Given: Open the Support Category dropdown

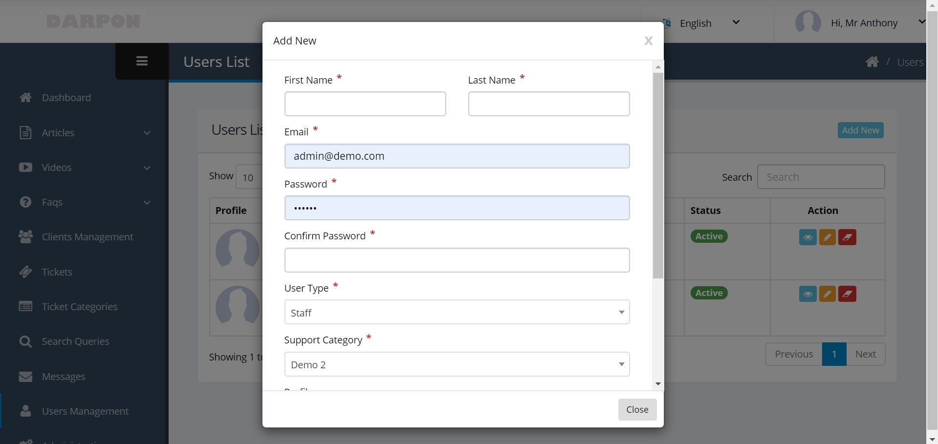Looking at the screenshot, I should pos(457,364).
